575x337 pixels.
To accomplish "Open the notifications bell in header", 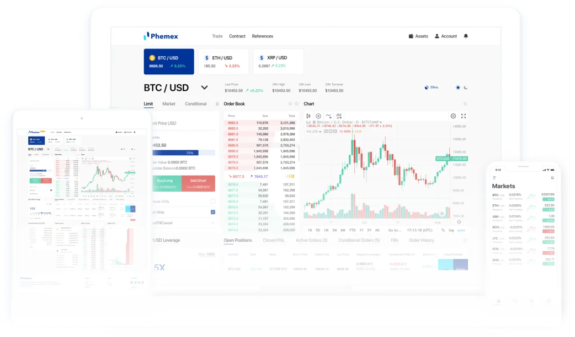I will [x=466, y=36].
